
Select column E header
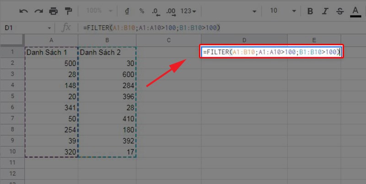click(x=314, y=40)
